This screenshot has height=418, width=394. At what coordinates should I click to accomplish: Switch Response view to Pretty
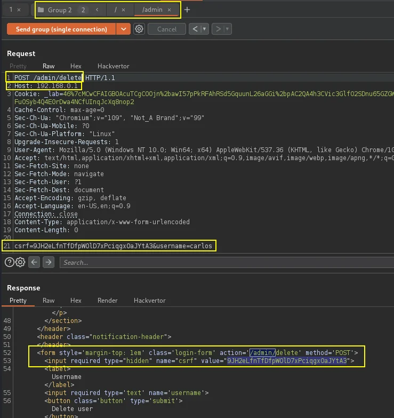coord(18,301)
